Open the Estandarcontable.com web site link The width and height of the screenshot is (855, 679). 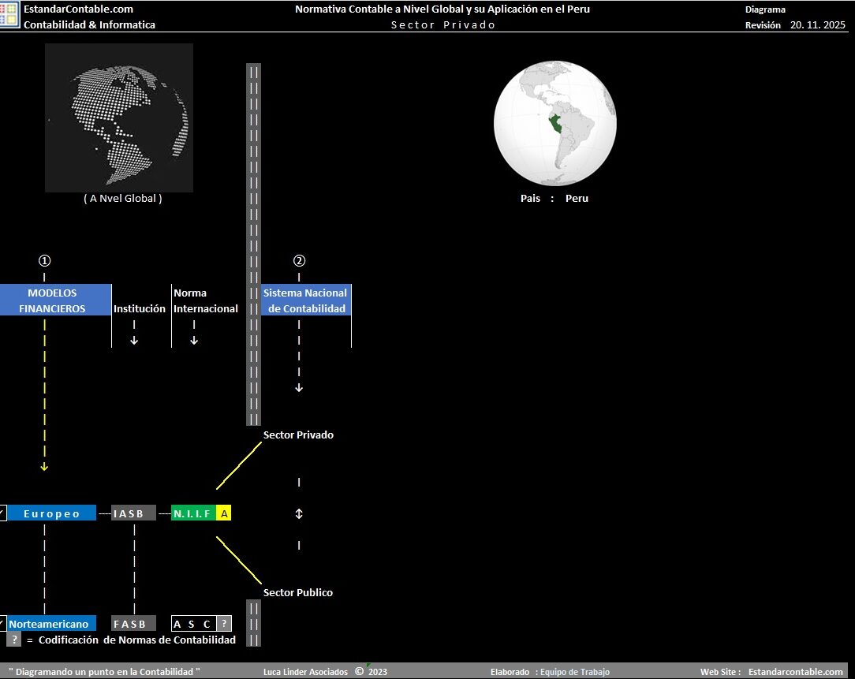pos(795,672)
